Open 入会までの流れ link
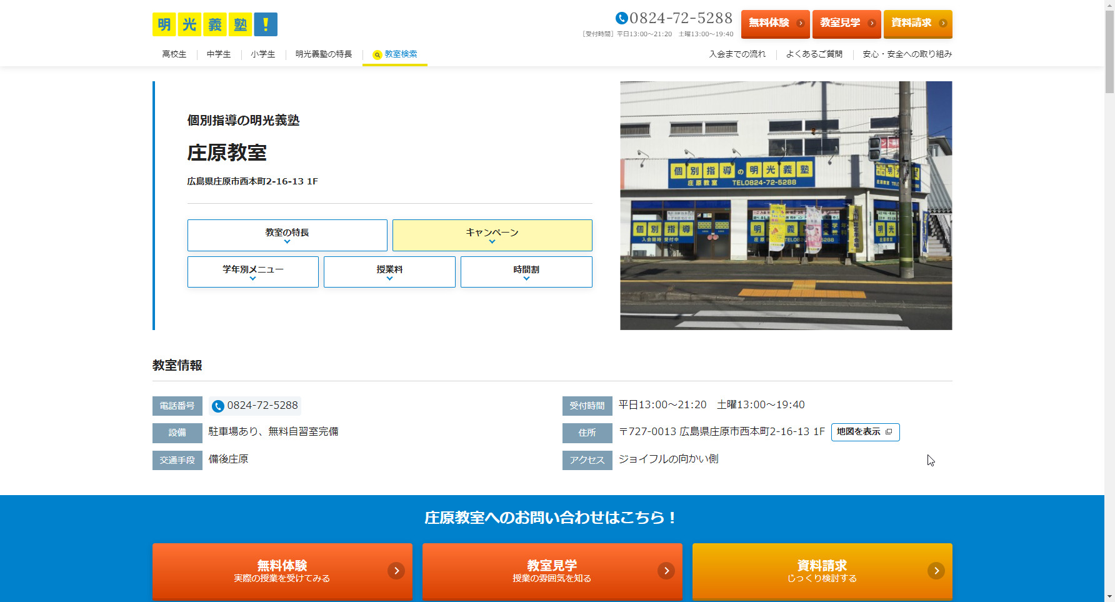The height and width of the screenshot is (602, 1115). point(737,54)
